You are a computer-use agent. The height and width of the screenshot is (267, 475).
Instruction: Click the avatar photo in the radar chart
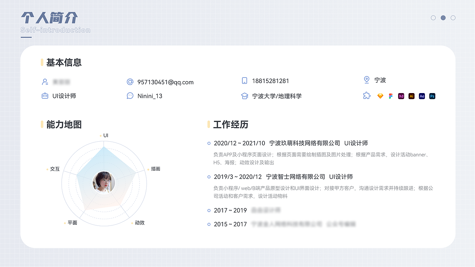tap(104, 182)
